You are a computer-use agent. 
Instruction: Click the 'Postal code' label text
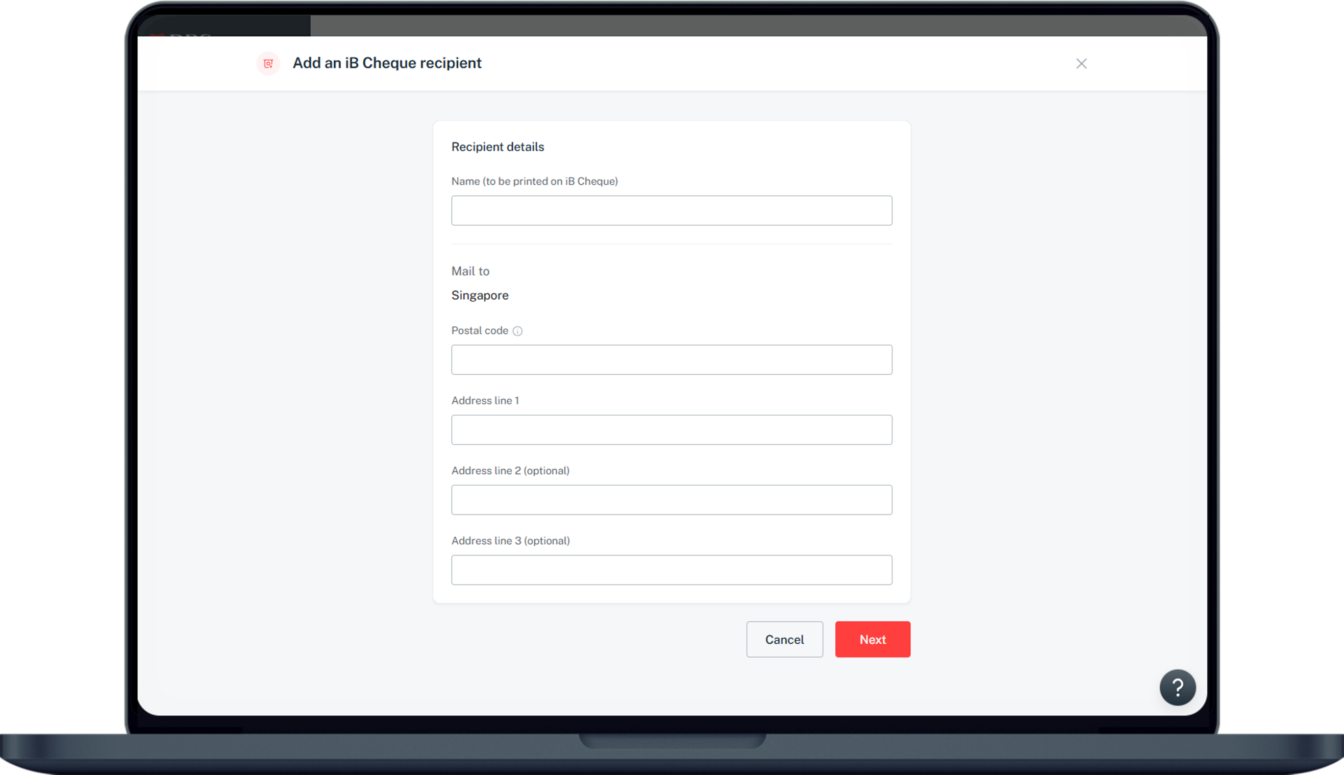(479, 330)
